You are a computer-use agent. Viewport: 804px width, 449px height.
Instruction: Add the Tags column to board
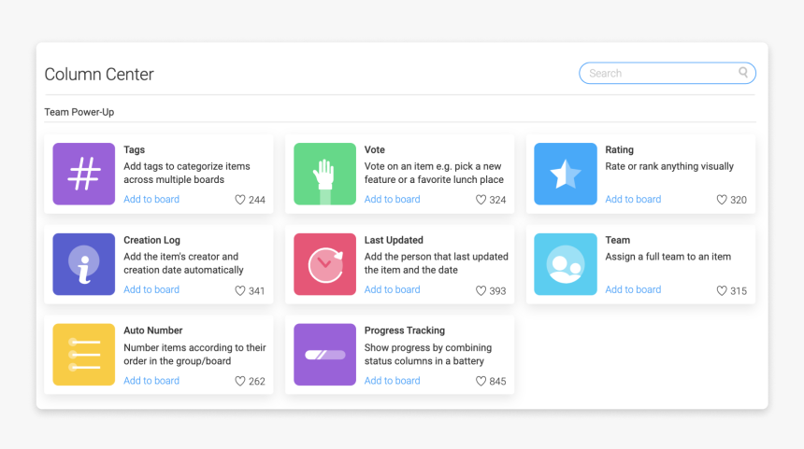click(x=151, y=199)
